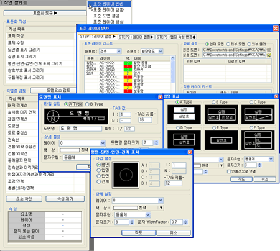Open 문자유형 dropdown in 실명 표시 dialog
This screenshot has width=280, height=251.
271,159
